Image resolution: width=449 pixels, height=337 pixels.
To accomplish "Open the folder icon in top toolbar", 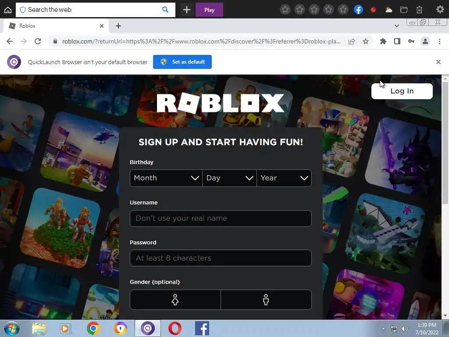I will click(404, 10).
